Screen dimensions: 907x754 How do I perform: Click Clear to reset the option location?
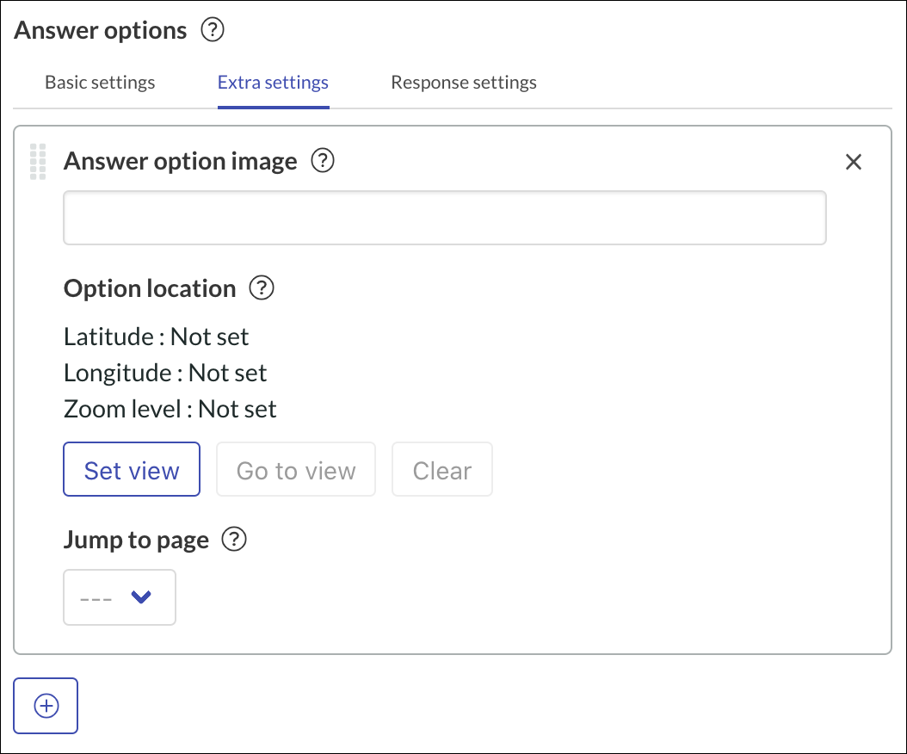[x=441, y=469]
